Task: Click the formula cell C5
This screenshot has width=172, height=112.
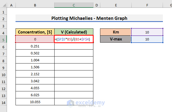Action: point(74,39)
